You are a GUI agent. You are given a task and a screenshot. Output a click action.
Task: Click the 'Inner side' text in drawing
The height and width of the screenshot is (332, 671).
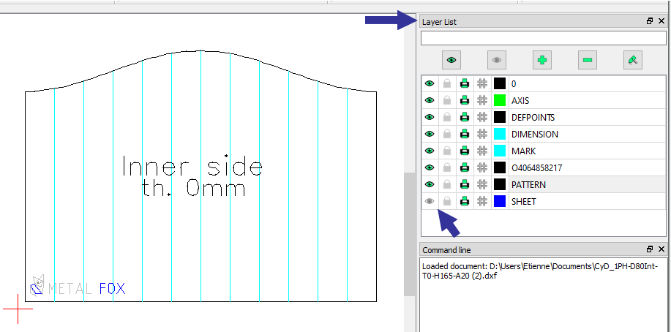[192, 165]
